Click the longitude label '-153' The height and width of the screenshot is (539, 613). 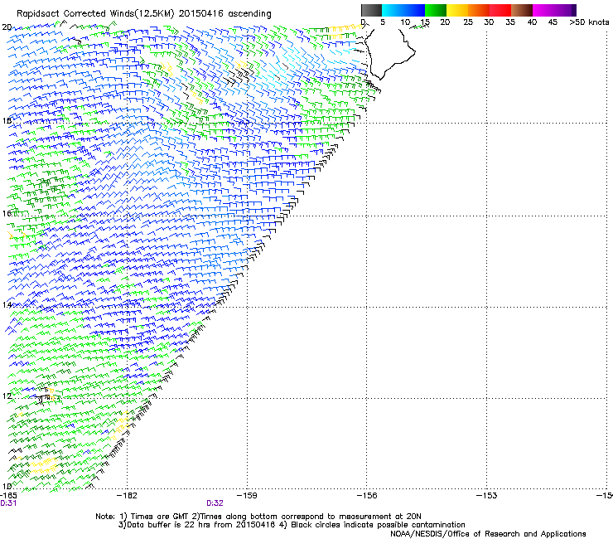(x=487, y=496)
